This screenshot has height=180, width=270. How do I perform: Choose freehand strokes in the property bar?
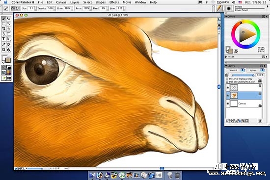[x=13, y=8]
